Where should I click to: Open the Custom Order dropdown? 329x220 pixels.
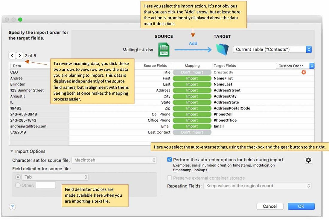point(295,66)
